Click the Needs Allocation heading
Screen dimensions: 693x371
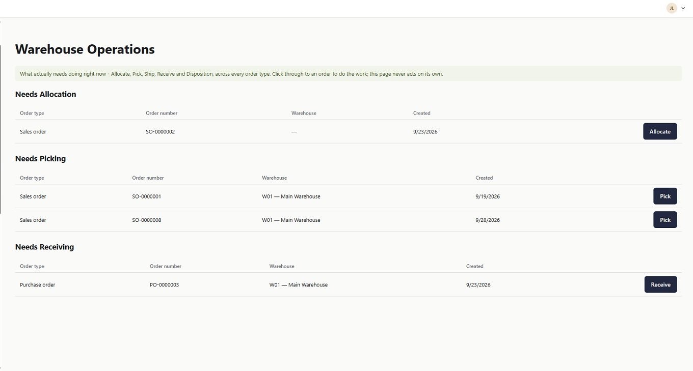(x=46, y=94)
